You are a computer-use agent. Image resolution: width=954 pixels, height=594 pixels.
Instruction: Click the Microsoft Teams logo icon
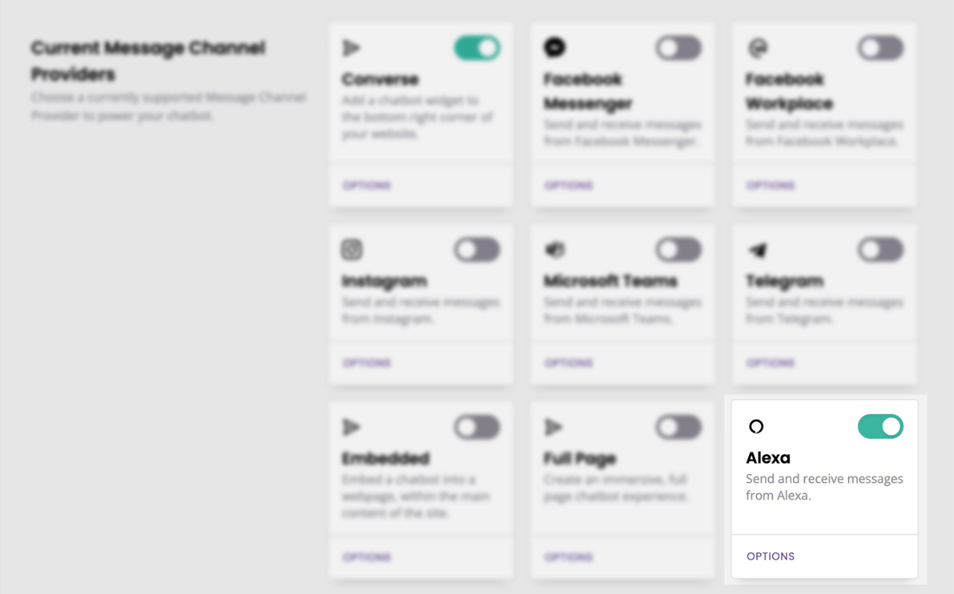555,250
